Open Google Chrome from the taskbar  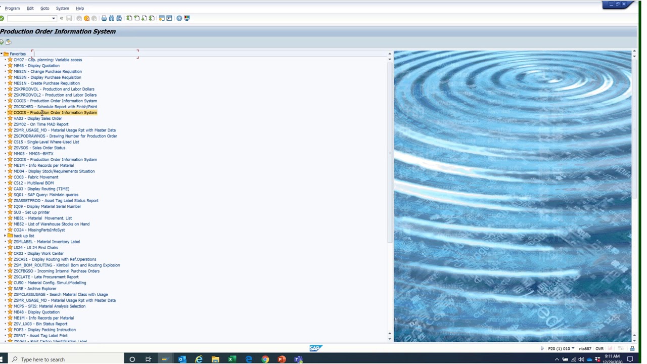coord(265,359)
